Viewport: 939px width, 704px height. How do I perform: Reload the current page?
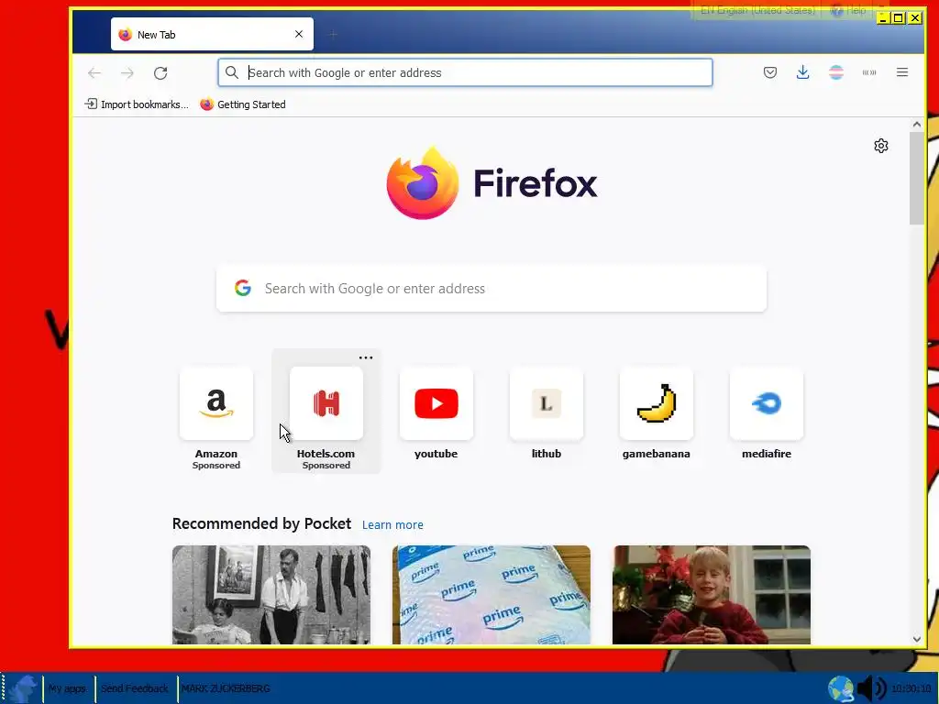[160, 73]
